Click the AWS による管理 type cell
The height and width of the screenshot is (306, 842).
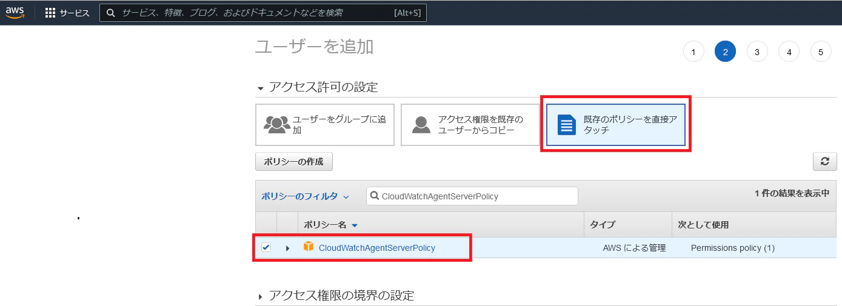click(x=634, y=248)
